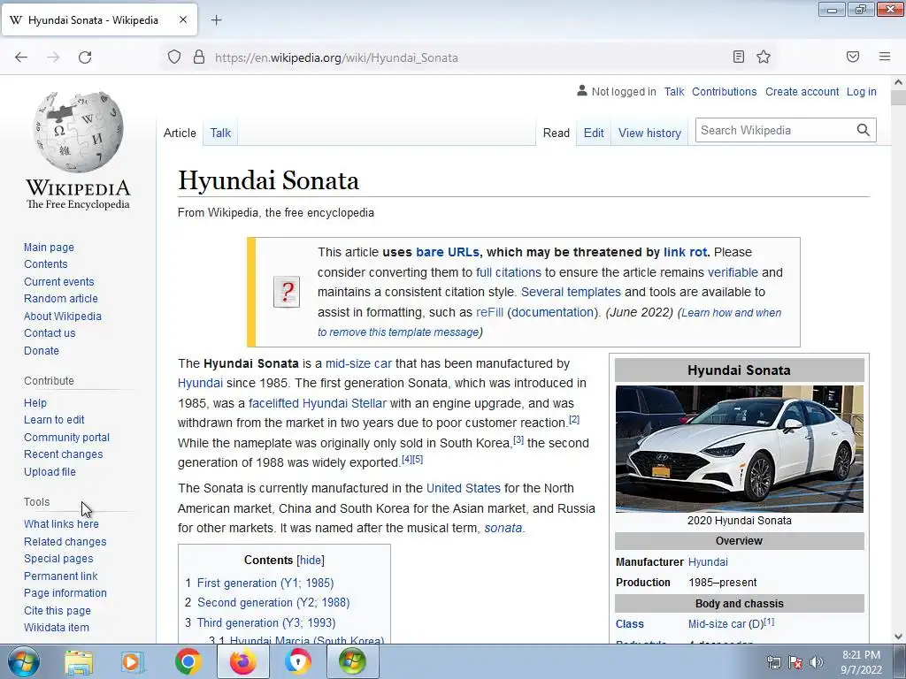Follow the link rot link
The image size is (906, 679).
(686, 252)
